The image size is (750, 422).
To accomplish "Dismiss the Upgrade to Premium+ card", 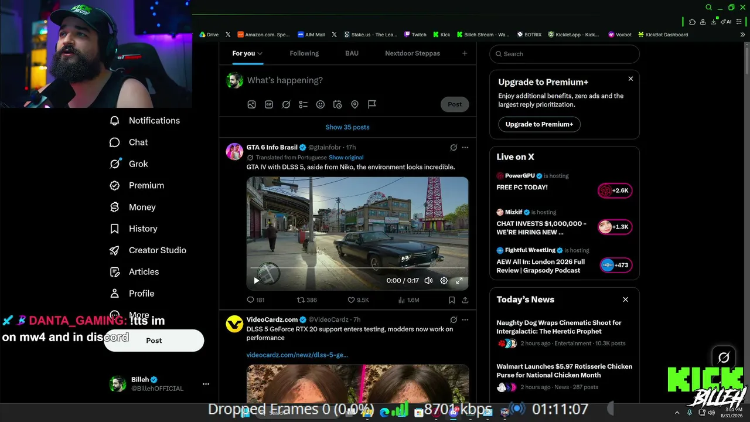I will click(x=630, y=79).
